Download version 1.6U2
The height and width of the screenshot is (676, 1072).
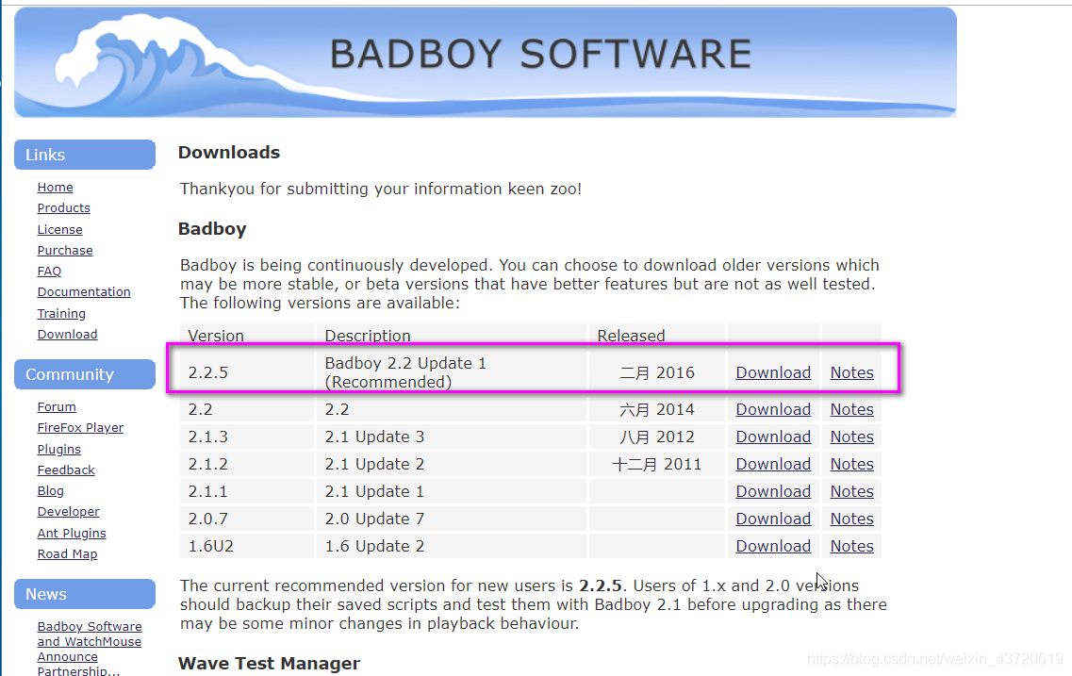[773, 546]
